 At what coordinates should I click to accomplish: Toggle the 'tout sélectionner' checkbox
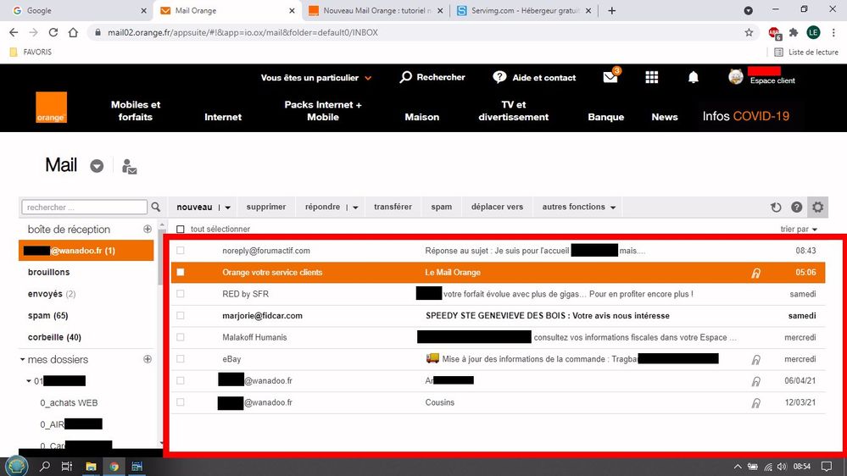180,230
